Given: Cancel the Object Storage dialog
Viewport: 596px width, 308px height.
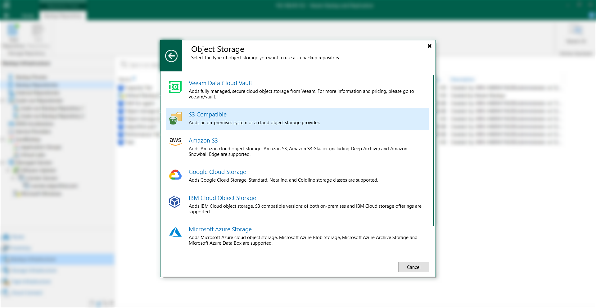Looking at the screenshot, I should coord(413,267).
